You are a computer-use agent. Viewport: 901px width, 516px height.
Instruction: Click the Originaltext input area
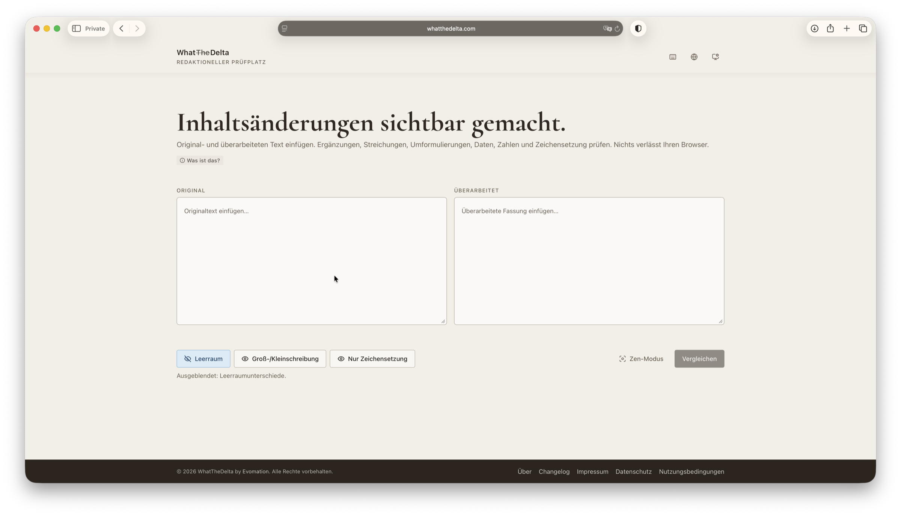click(x=312, y=261)
